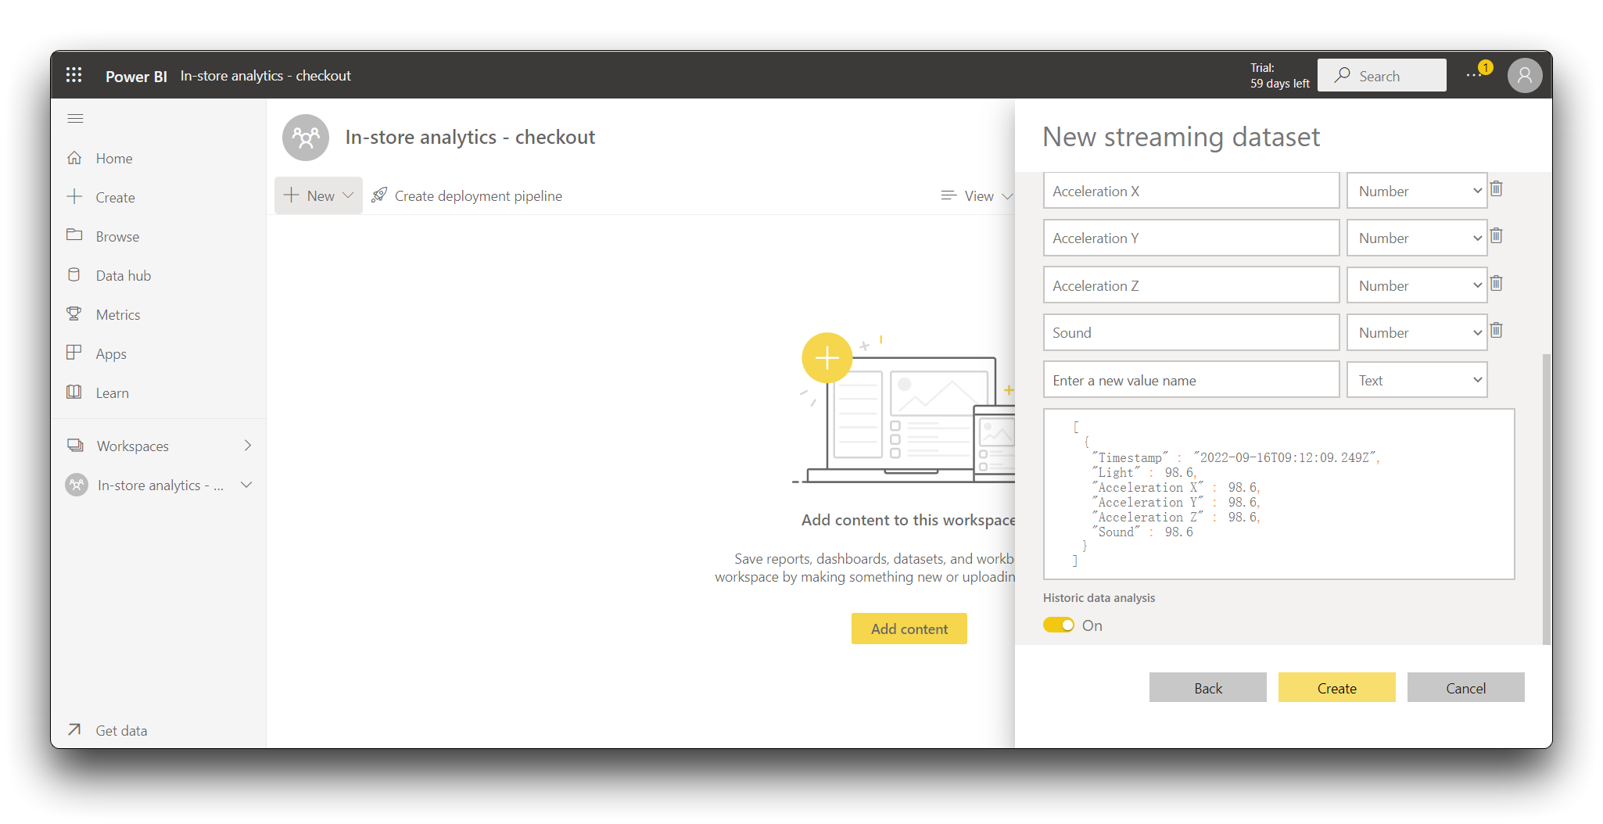Click the Sound name field
This screenshot has height=824, width=1603.
point(1191,332)
